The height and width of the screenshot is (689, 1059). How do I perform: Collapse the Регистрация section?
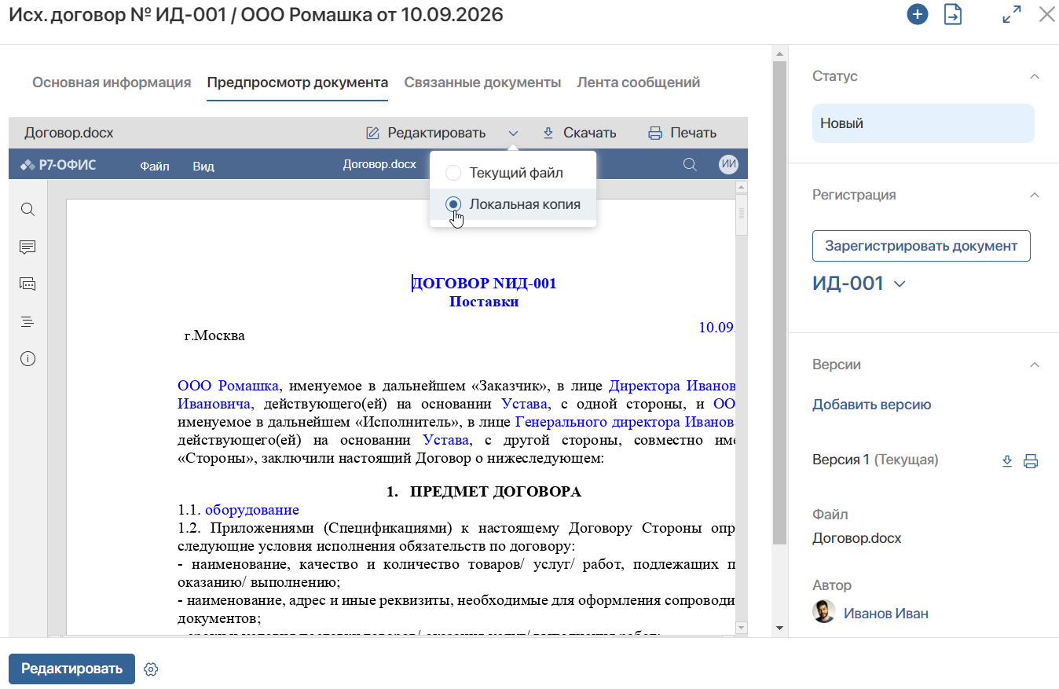tap(1035, 195)
